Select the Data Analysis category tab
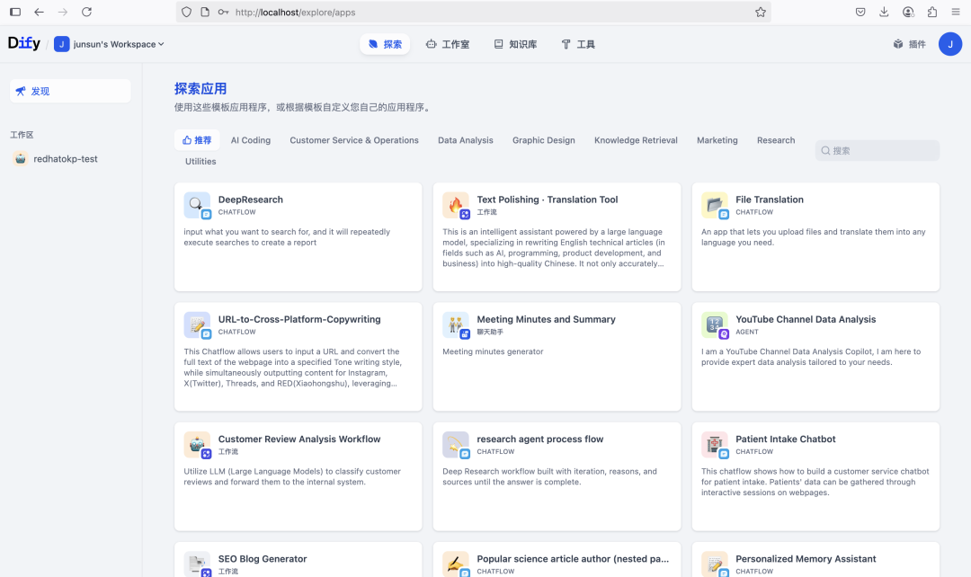 click(465, 140)
